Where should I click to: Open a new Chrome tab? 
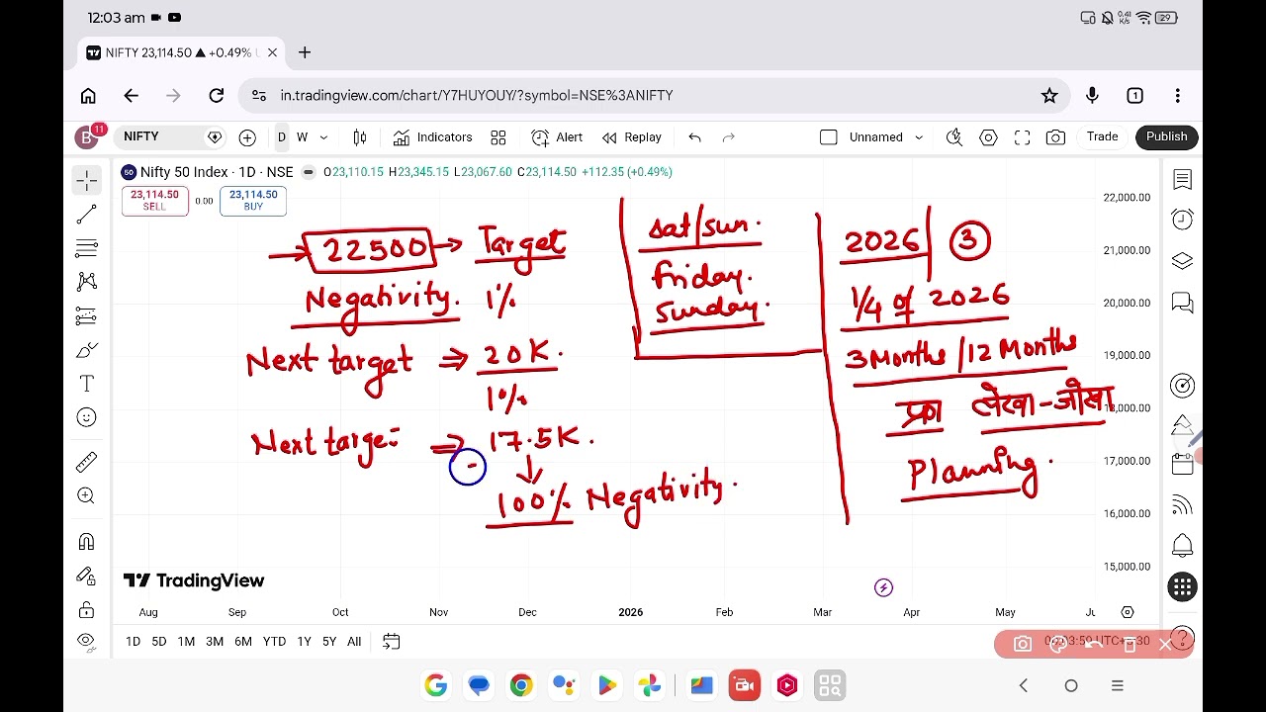(x=305, y=52)
